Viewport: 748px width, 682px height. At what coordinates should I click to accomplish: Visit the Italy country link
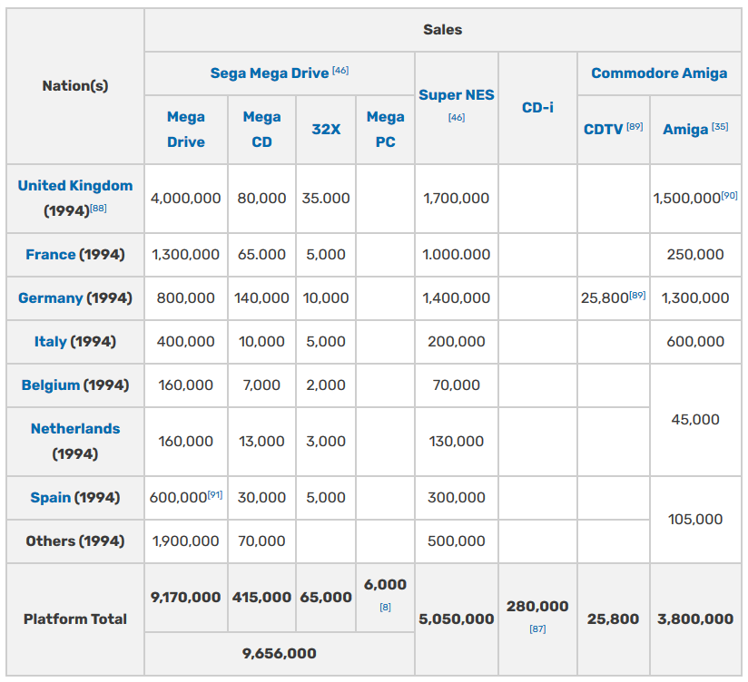coord(51,341)
